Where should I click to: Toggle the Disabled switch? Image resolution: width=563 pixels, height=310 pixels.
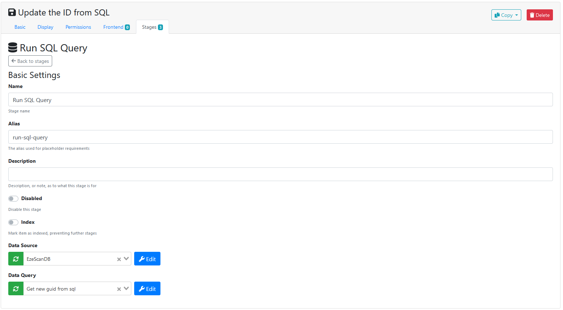(13, 199)
